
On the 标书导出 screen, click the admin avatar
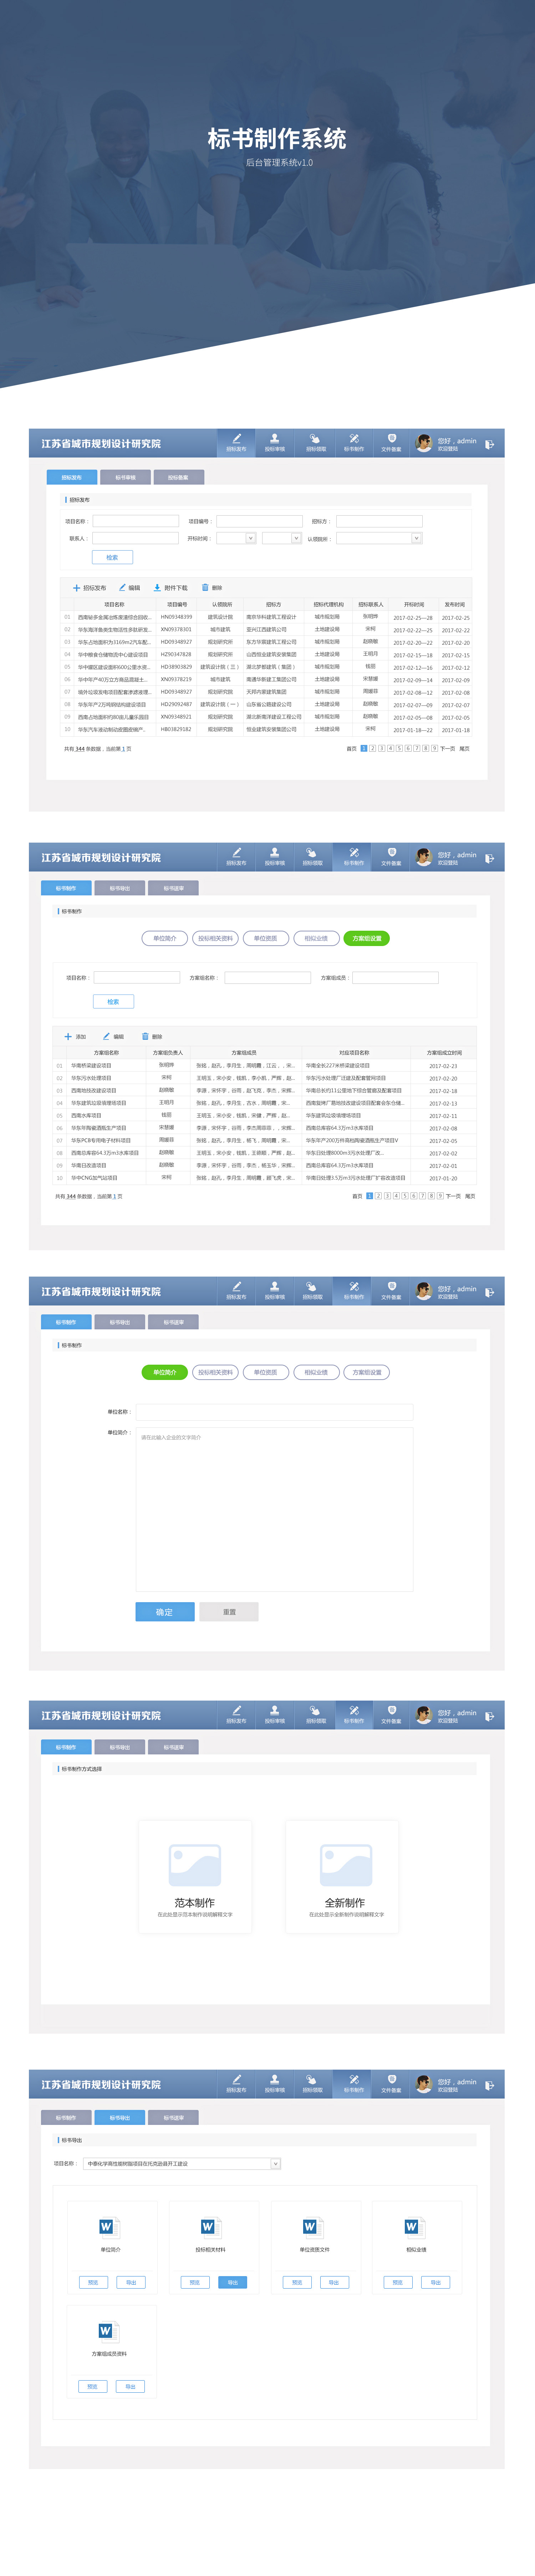(424, 2084)
